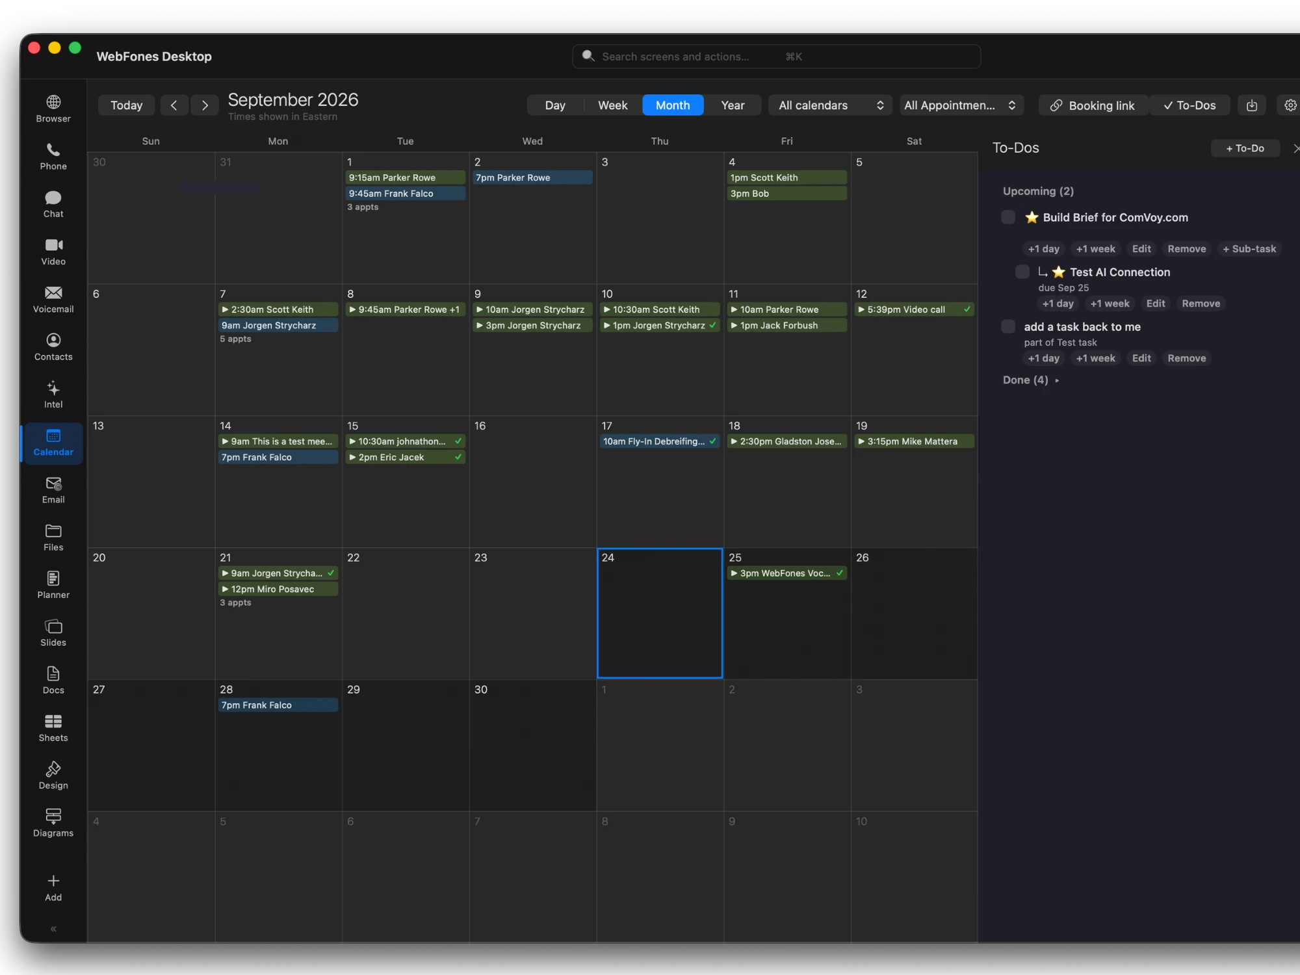Go to next month arrow

pyautogui.click(x=205, y=105)
